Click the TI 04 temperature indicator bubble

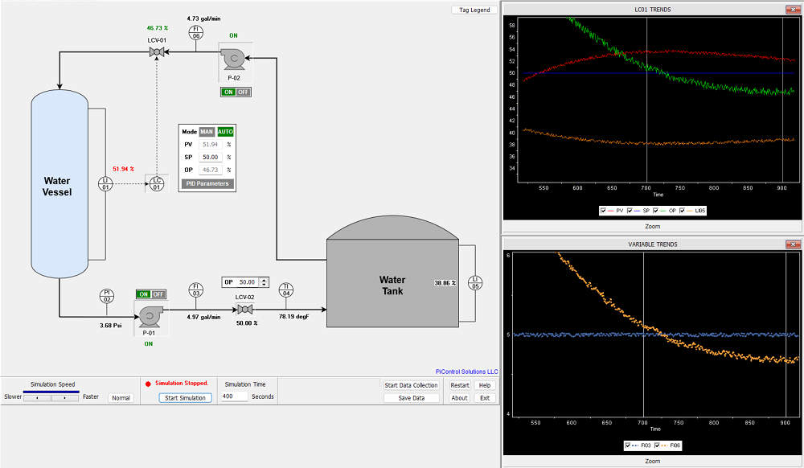[286, 289]
